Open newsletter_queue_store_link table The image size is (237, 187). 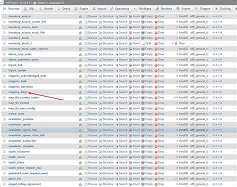26,135
